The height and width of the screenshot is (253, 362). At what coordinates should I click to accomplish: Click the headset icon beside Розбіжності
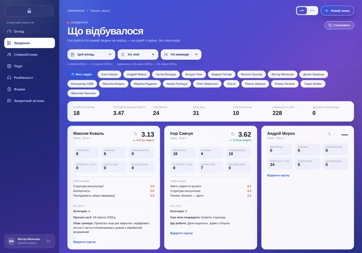pos(9,78)
